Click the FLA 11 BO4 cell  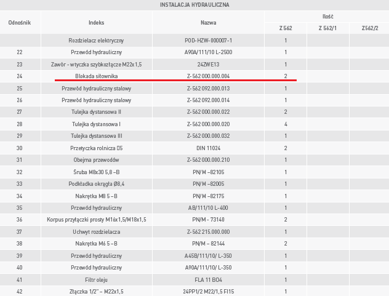209,280
